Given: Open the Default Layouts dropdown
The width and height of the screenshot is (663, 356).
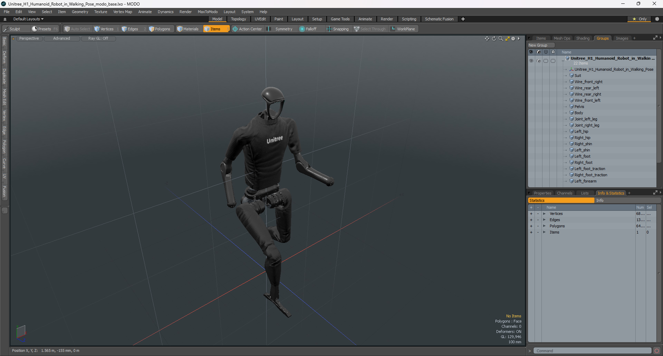Looking at the screenshot, I should pyautogui.click(x=28, y=19).
